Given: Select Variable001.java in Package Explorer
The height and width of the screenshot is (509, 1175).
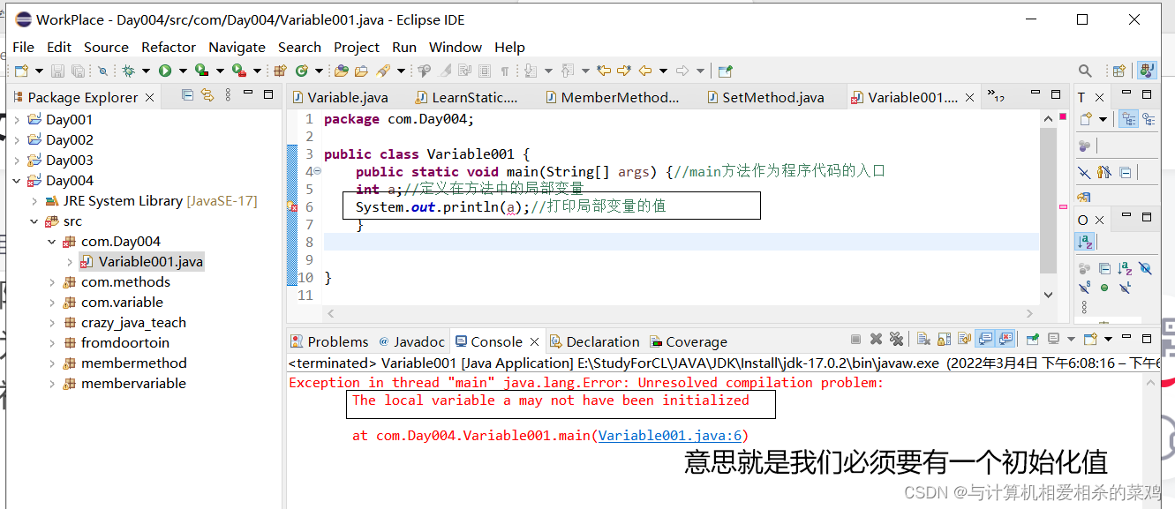Looking at the screenshot, I should tap(151, 261).
